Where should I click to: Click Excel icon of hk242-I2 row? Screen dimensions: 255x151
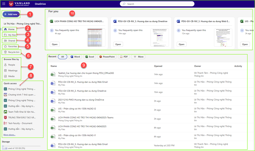coord(53,110)
